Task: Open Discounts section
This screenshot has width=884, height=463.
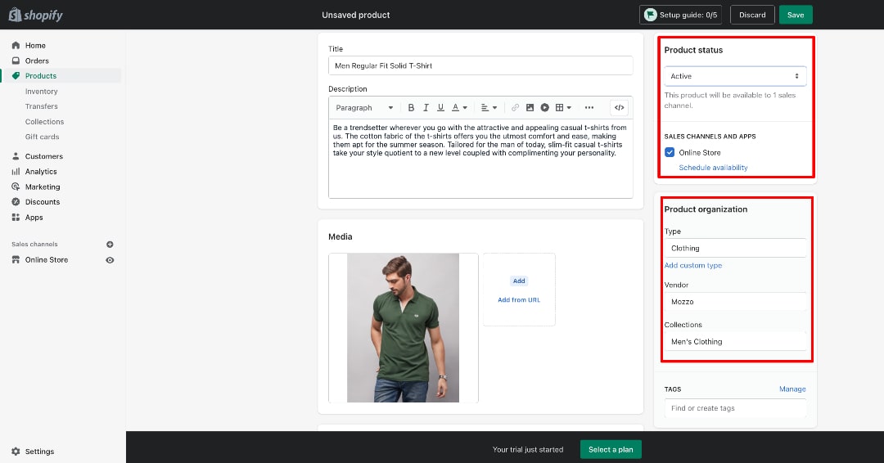Action: tap(43, 202)
